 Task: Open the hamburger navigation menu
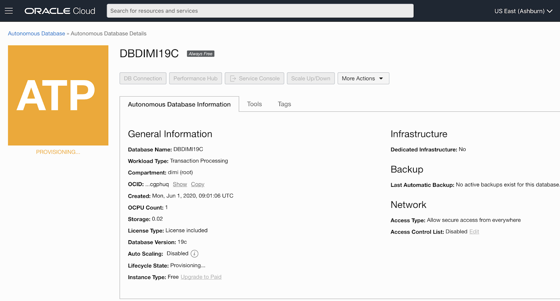pos(9,11)
